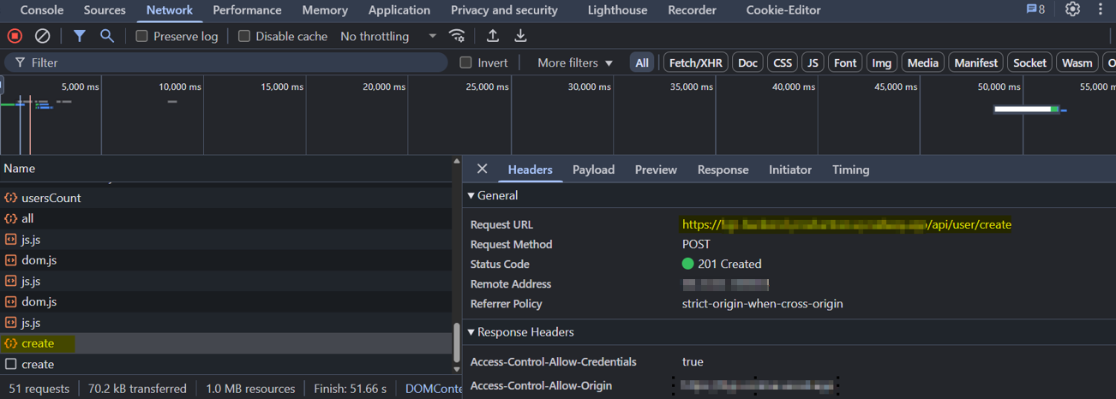Close the request details pane
Image resolution: width=1116 pixels, height=399 pixels.
tap(482, 170)
